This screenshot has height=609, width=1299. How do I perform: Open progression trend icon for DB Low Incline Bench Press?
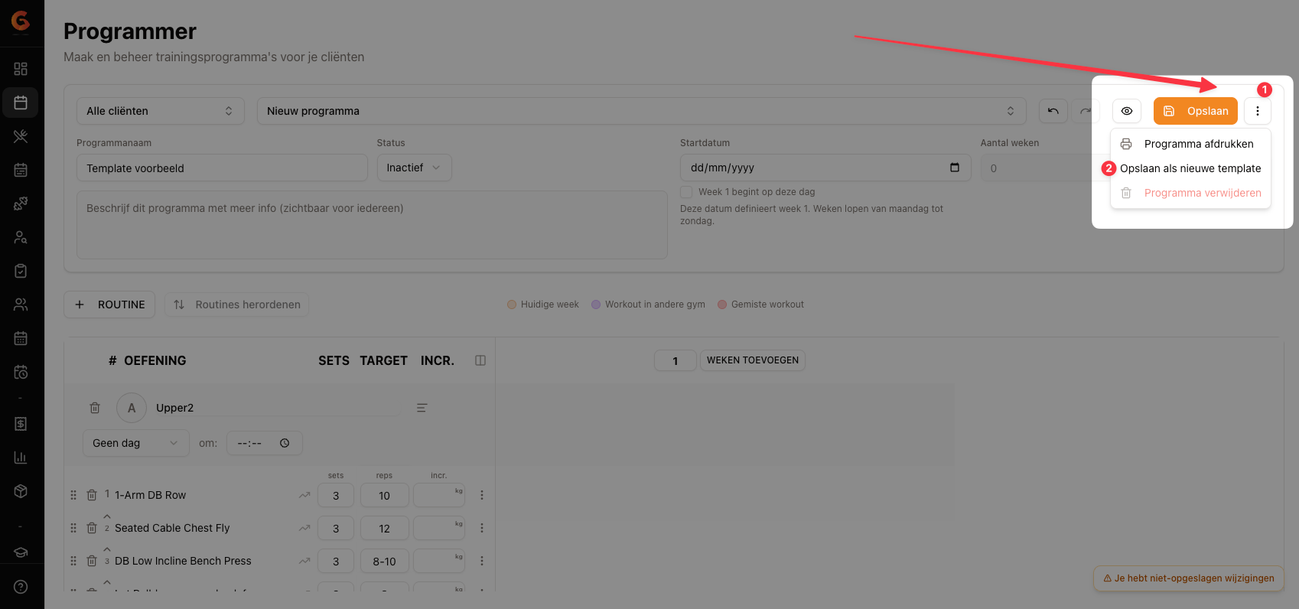click(304, 561)
